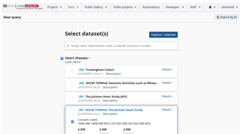
Task: Open the Data dropdown menu
Action: pyautogui.click(x=73, y=7)
